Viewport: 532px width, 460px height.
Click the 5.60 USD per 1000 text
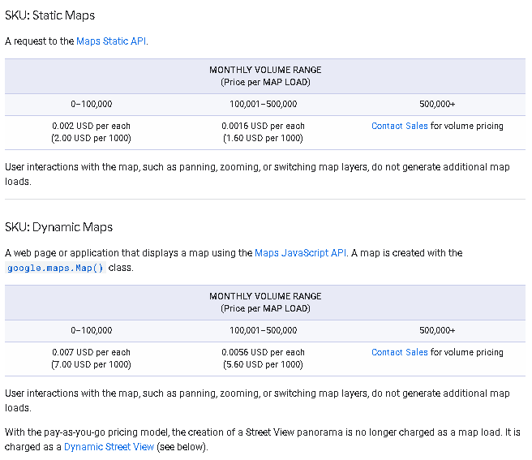[x=263, y=364]
